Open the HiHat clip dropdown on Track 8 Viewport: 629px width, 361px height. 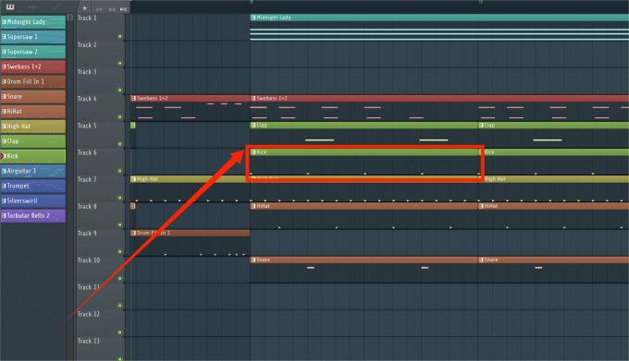click(x=253, y=206)
